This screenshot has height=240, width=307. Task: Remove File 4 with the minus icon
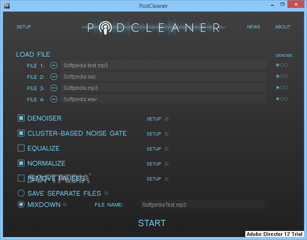54,99
